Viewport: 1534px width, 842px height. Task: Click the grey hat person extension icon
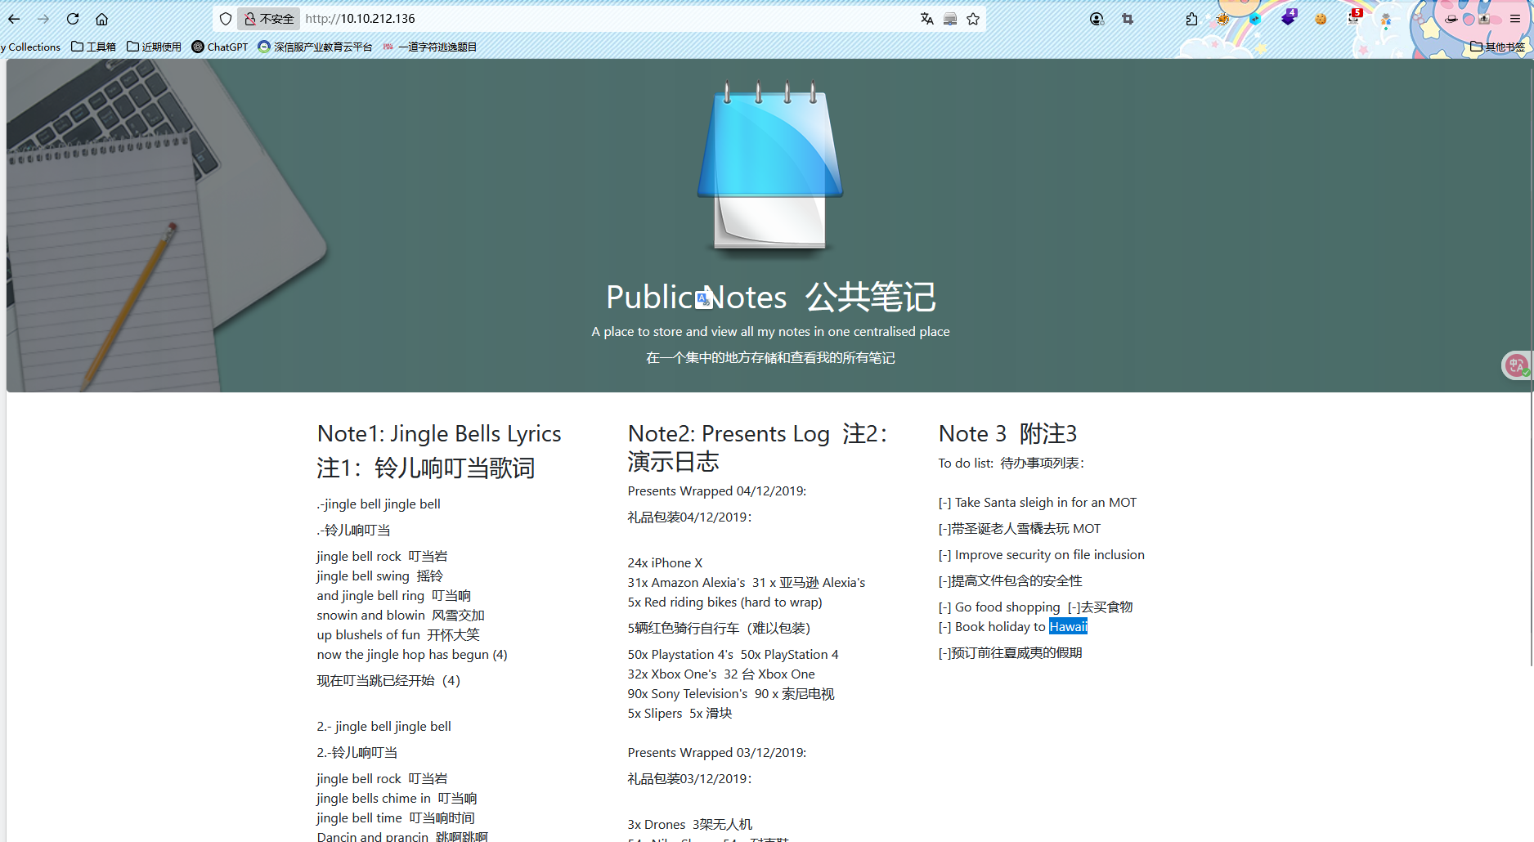pyautogui.click(x=1386, y=20)
